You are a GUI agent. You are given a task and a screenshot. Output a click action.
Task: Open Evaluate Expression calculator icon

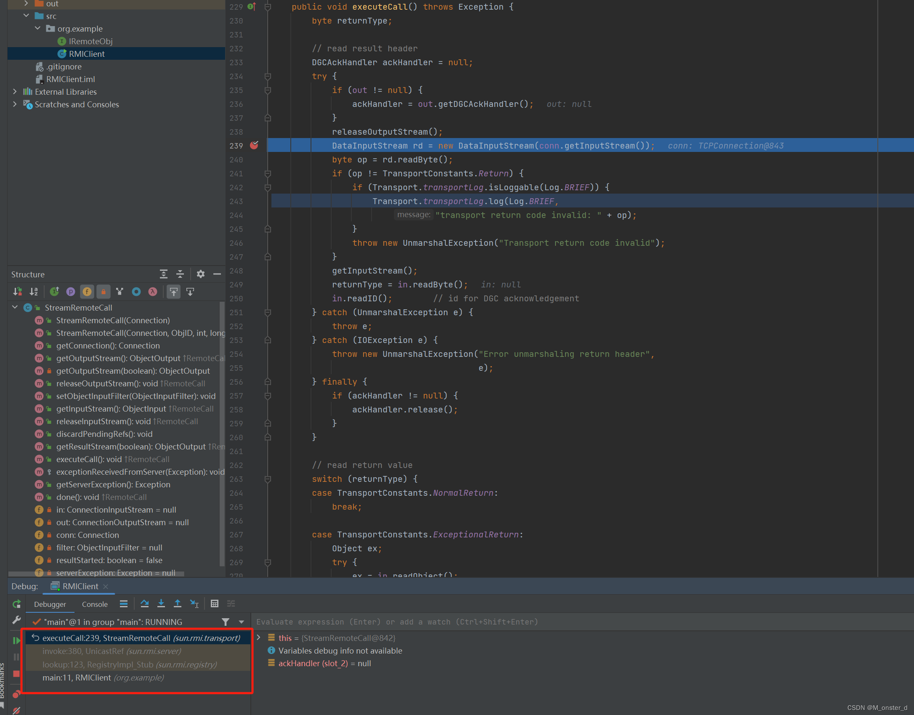215,604
